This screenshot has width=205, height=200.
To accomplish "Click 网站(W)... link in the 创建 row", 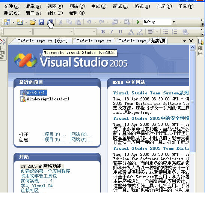I will (82, 140).
